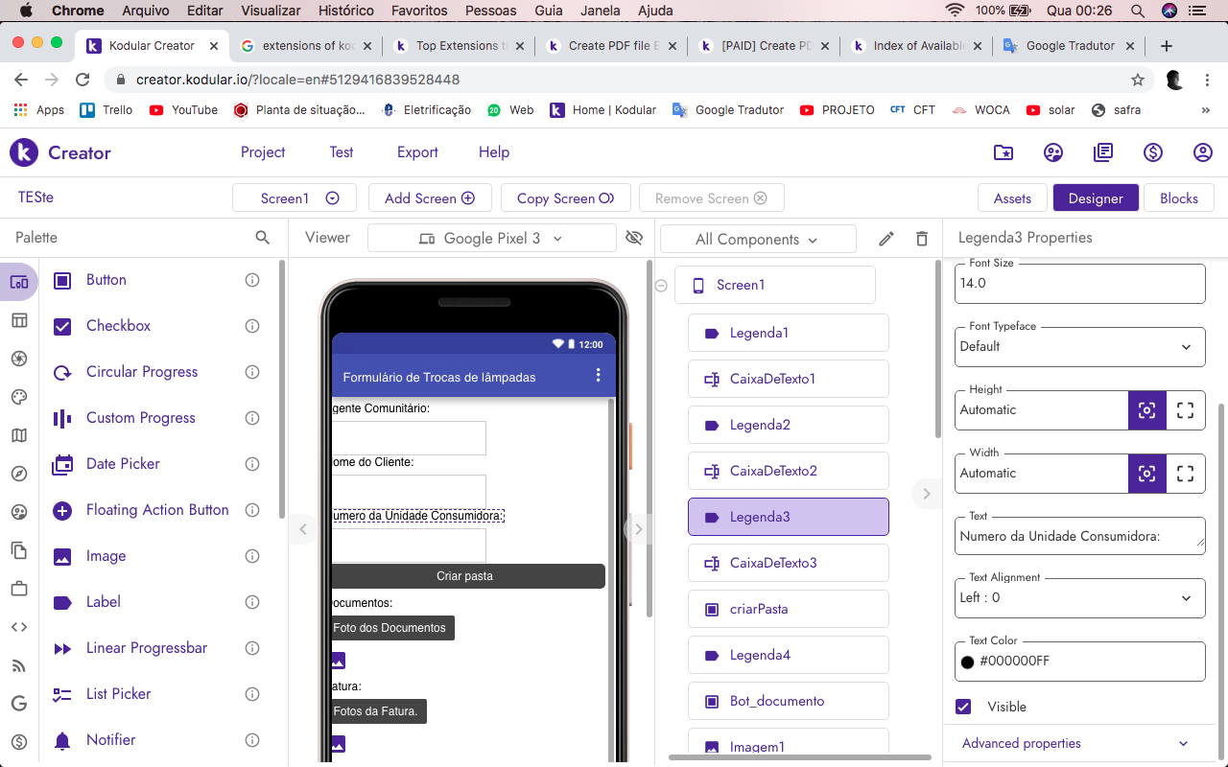Click the Height fill-parent icon
This screenshot has width=1228, height=767.
[1186, 410]
